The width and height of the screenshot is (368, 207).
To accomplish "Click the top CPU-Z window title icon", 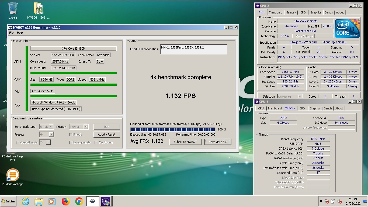I will [258, 5].
